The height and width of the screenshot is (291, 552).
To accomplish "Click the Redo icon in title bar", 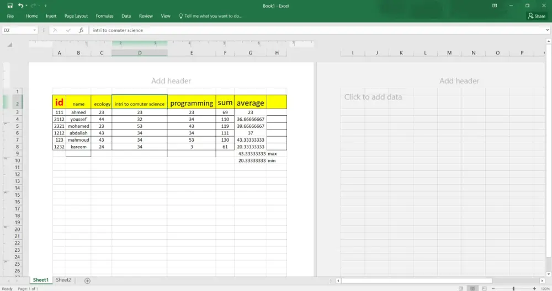I will (x=34, y=6).
